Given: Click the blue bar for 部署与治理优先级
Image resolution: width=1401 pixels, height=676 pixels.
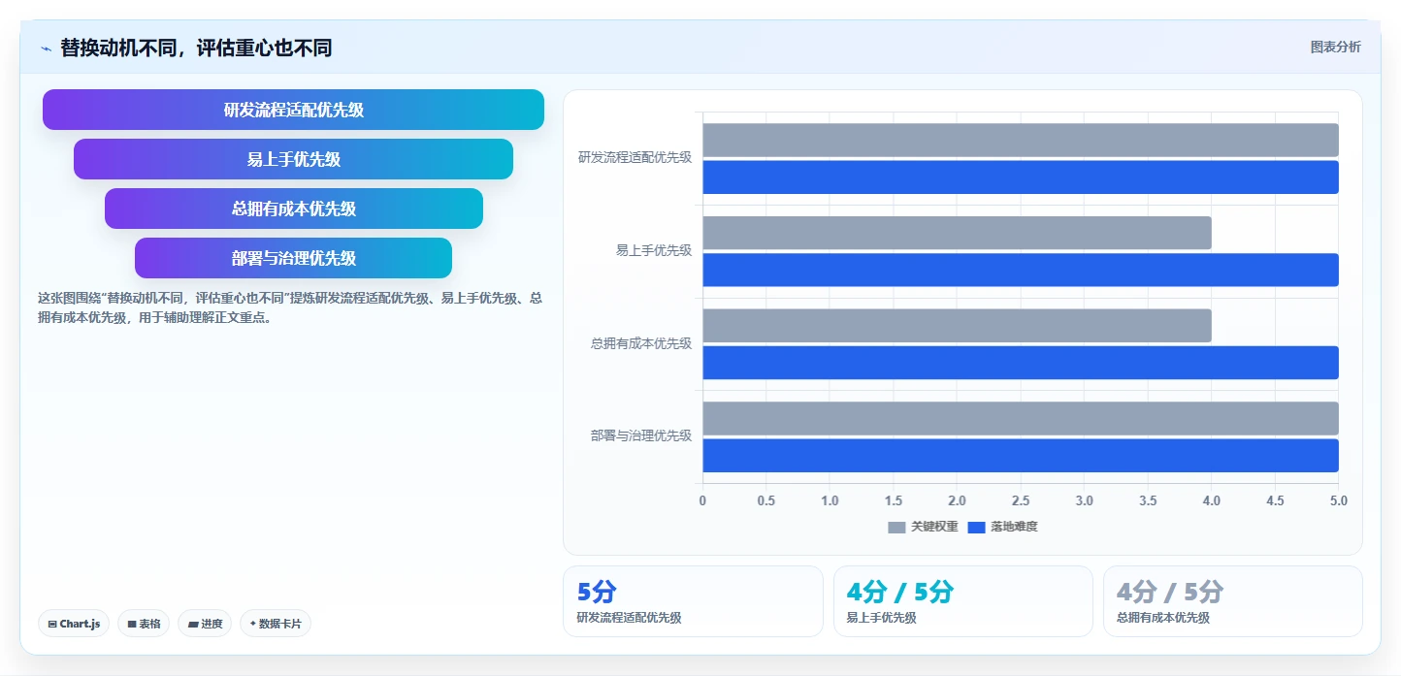Looking at the screenshot, I should pos(1021,456).
